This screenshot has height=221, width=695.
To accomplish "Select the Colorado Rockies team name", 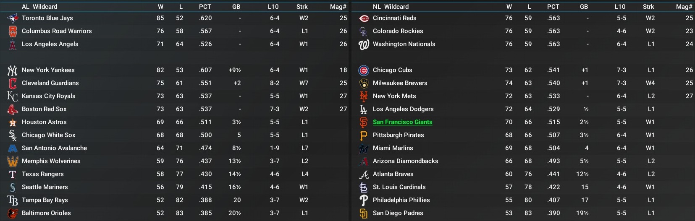I will coord(398,31).
